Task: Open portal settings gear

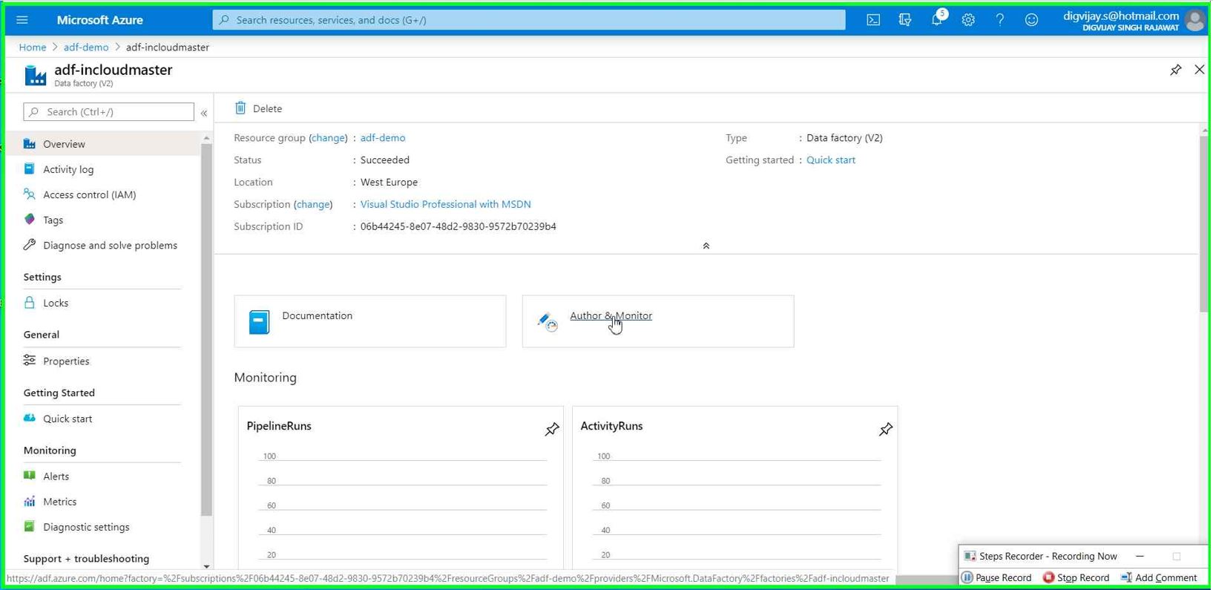Action: (x=968, y=20)
